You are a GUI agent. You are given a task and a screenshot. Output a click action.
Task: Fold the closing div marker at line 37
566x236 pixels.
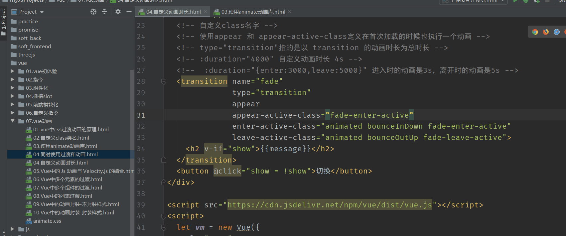click(x=164, y=182)
